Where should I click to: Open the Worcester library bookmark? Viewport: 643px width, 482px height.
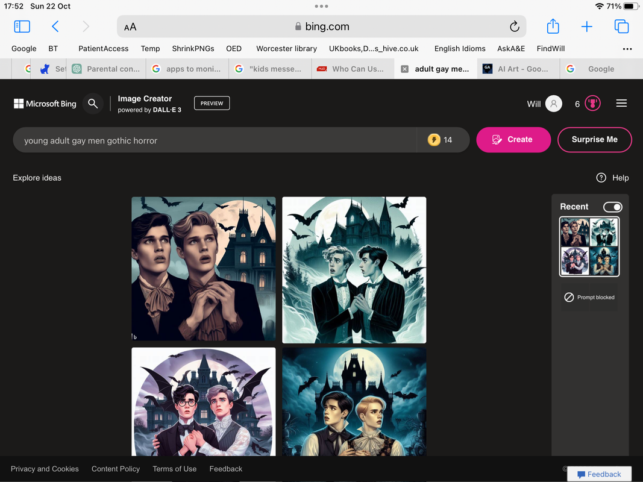coord(286,48)
